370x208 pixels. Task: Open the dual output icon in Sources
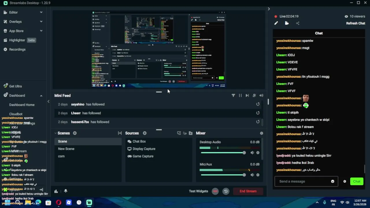(x=179, y=133)
